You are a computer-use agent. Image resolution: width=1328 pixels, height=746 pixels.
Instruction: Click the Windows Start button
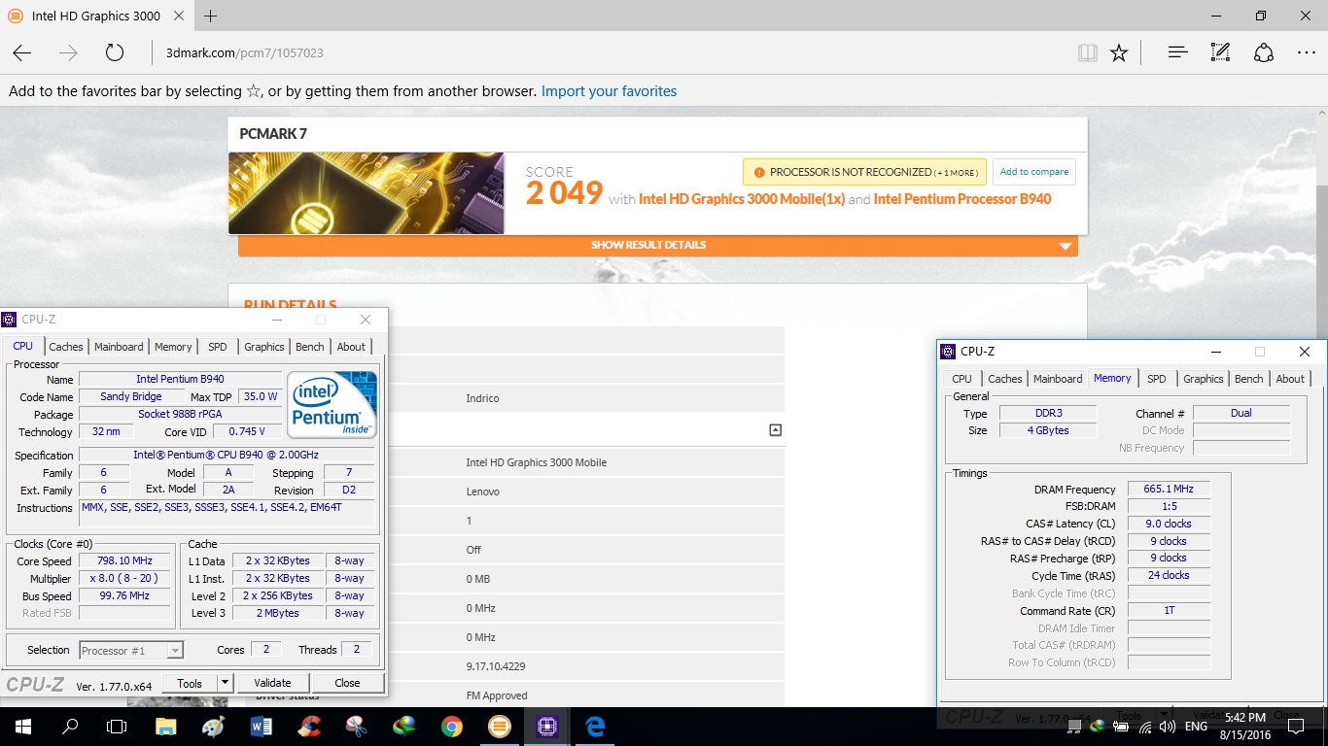[x=22, y=726]
